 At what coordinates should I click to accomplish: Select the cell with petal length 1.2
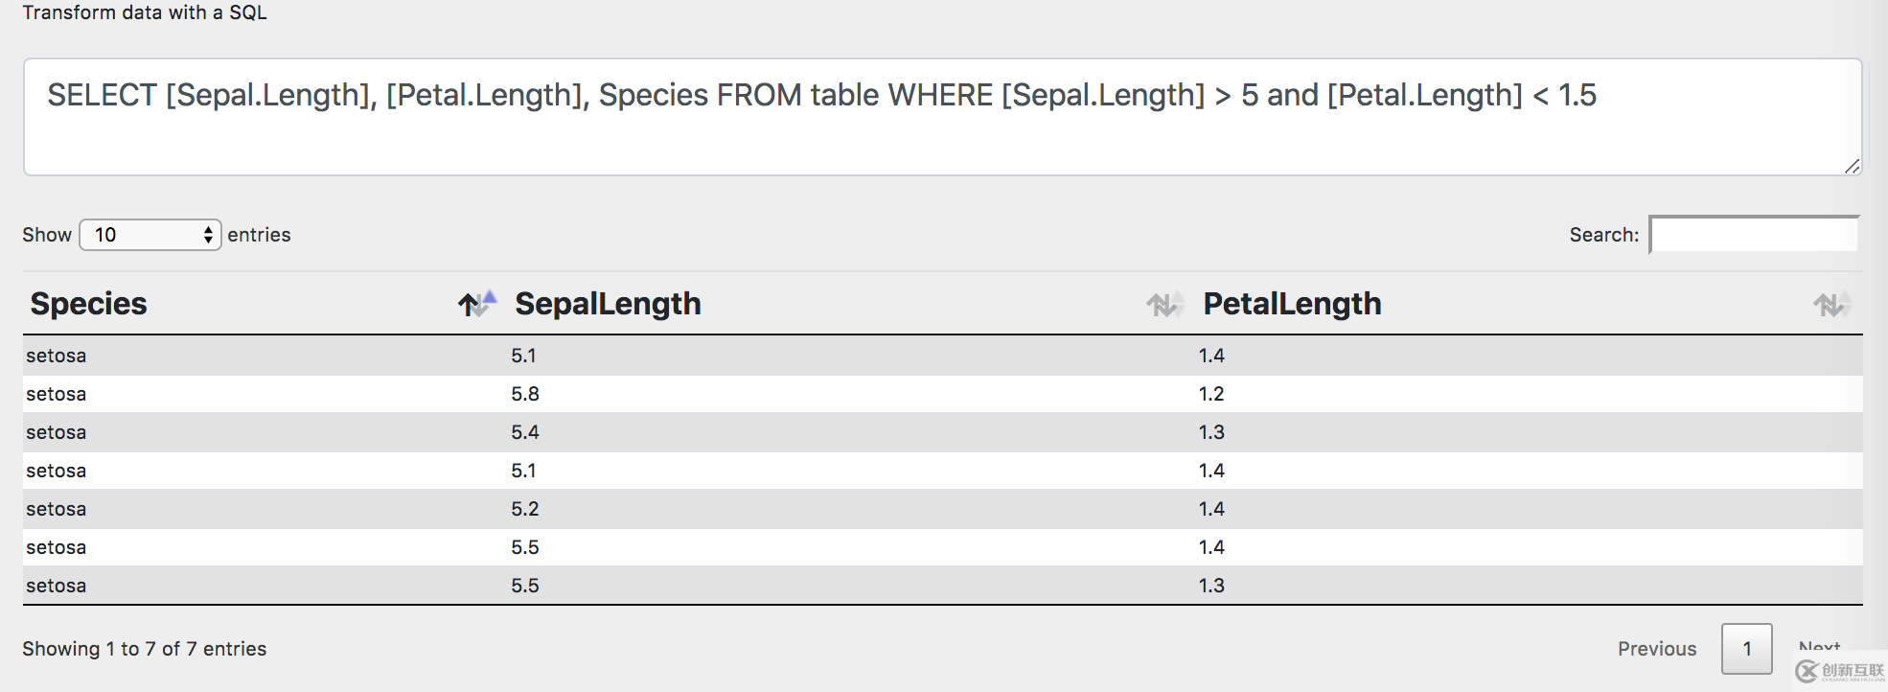[x=1211, y=394]
